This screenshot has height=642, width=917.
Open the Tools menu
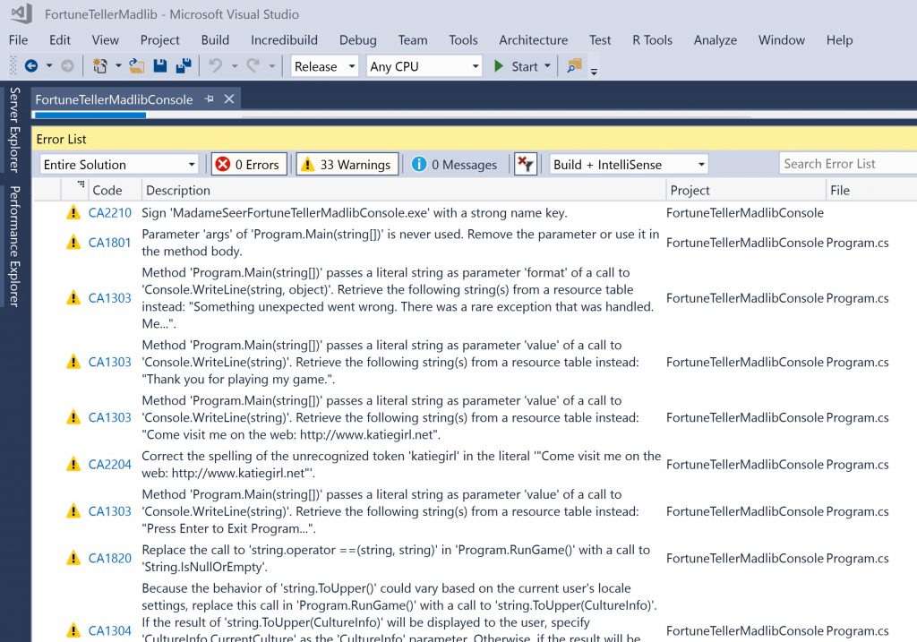[463, 39]
